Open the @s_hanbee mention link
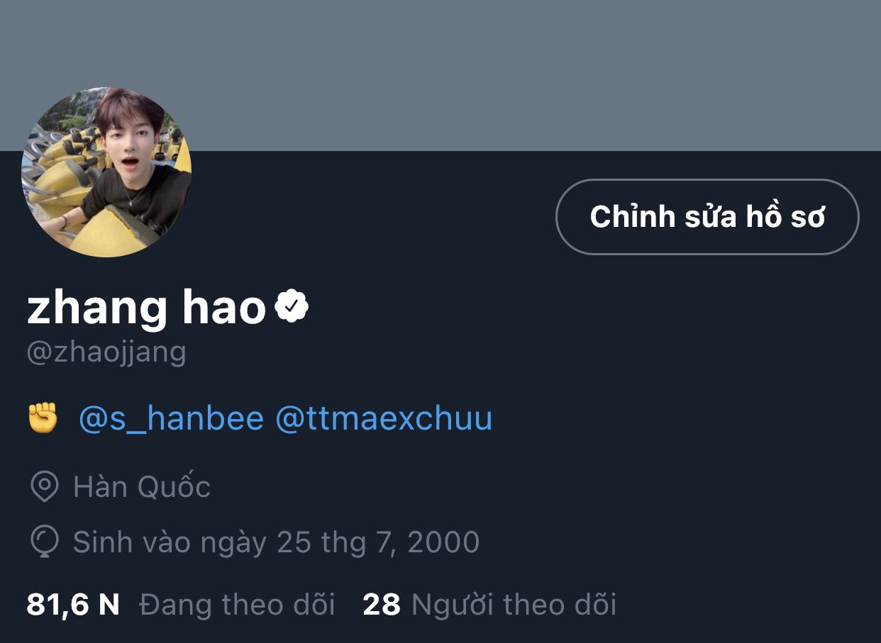881x643 pixels. (171, 418)
